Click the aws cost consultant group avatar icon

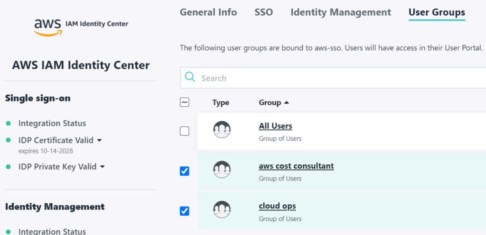(x=222, y=170)
